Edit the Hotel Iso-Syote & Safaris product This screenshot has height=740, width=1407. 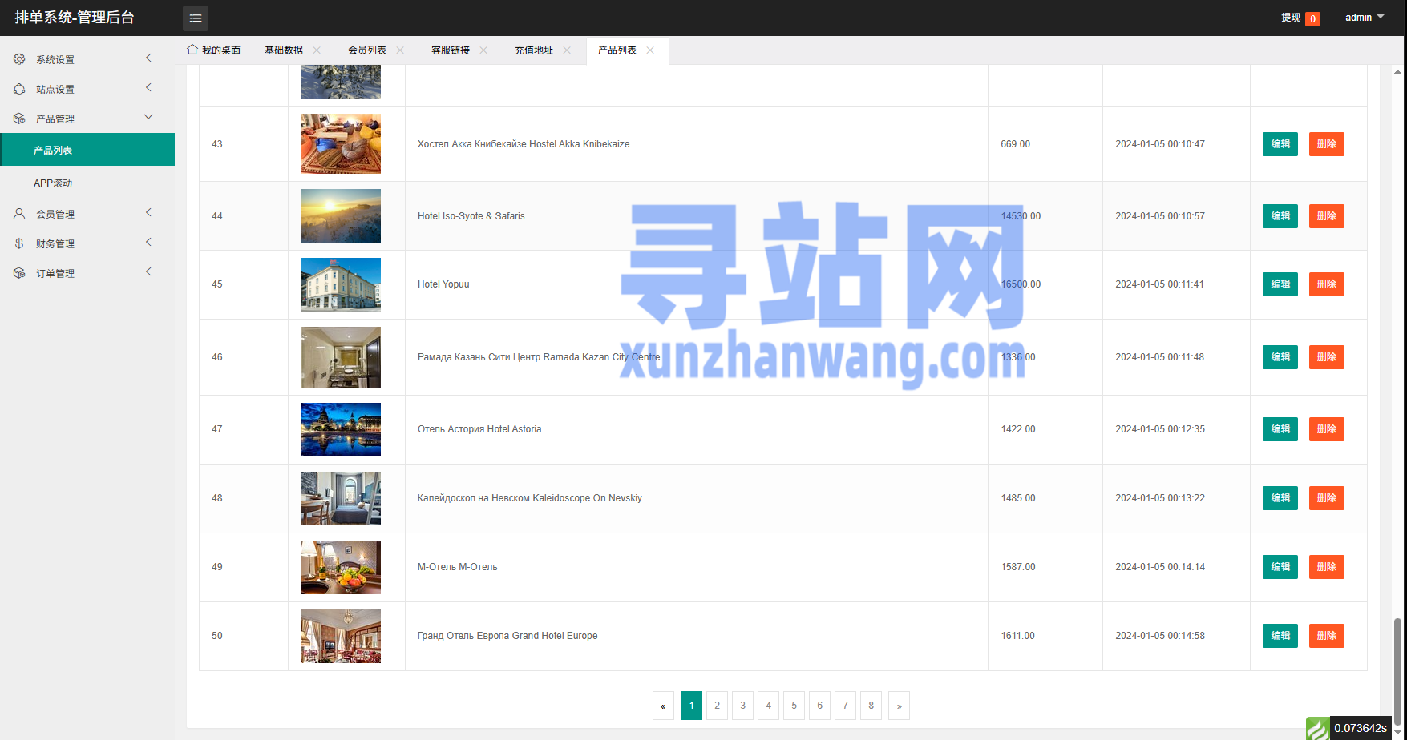click(x=1280, y=216)
